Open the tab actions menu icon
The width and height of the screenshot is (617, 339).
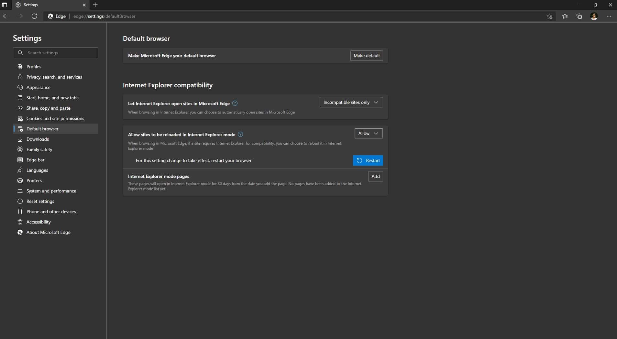pyautogui.click(x=5, y=5)
